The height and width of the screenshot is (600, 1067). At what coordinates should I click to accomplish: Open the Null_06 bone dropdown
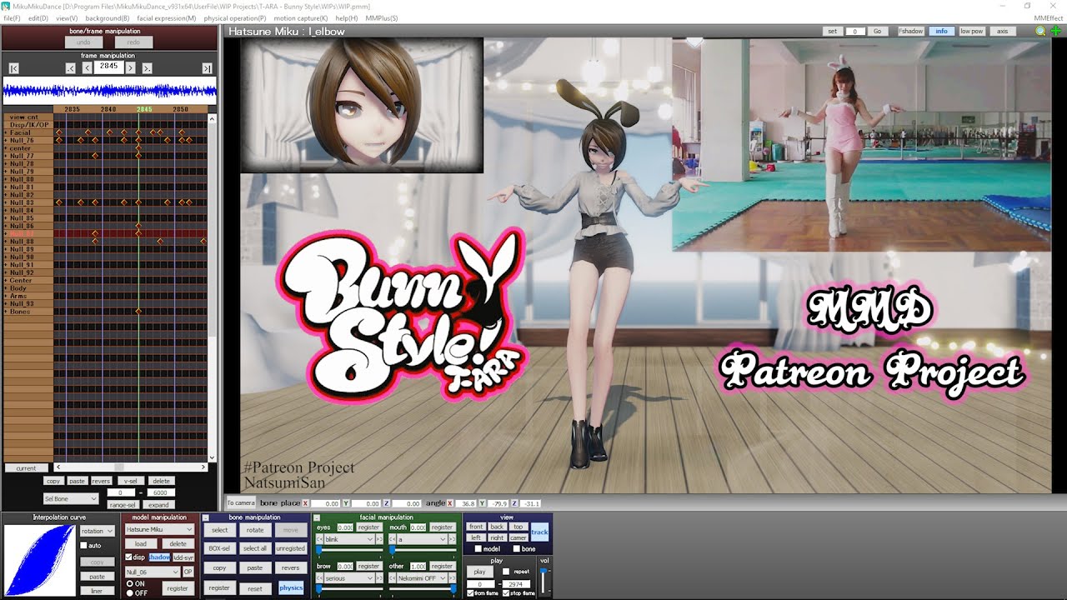(x=153, y=572)
